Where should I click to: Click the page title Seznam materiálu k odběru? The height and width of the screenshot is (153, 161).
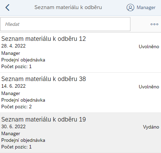pyautogui.click(x=68, y=7)
